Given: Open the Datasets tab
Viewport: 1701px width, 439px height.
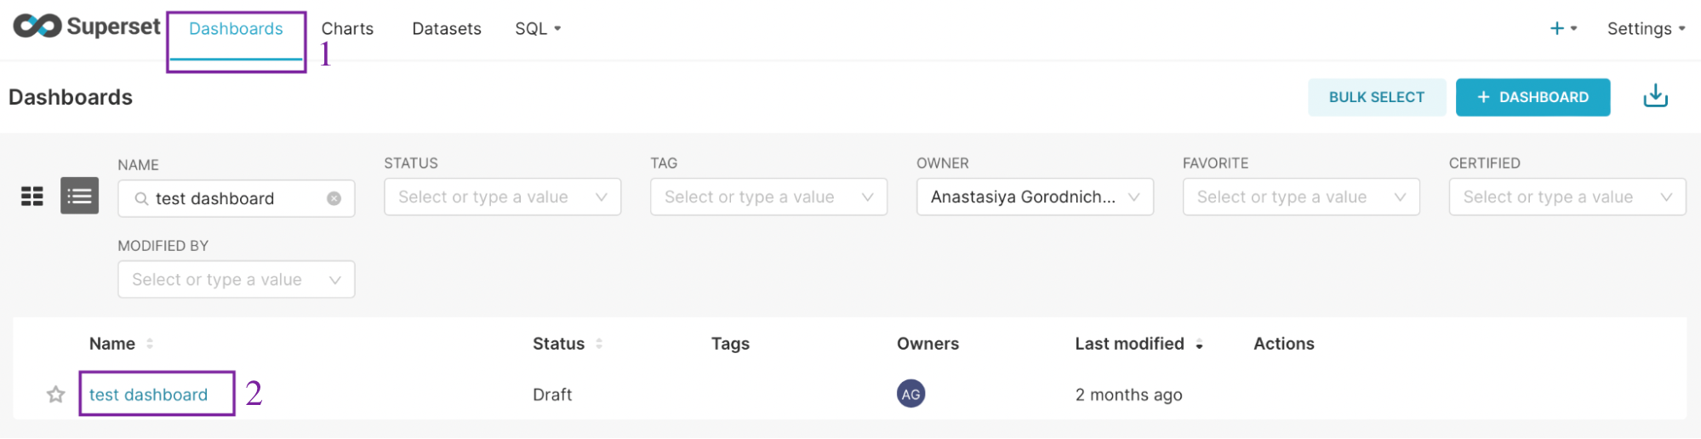Looking at the screenshot, I should pyautogui.click(x=447, y=28).
